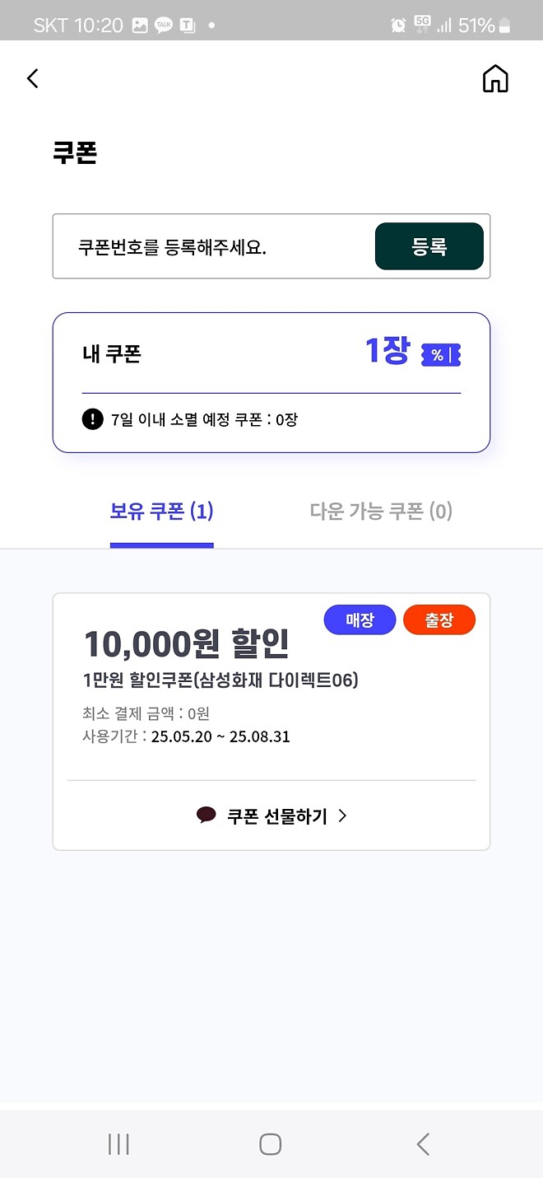
Task: Tap the 등록 button to register coupon
Action: pyautogui.click(x=429, y=246)
